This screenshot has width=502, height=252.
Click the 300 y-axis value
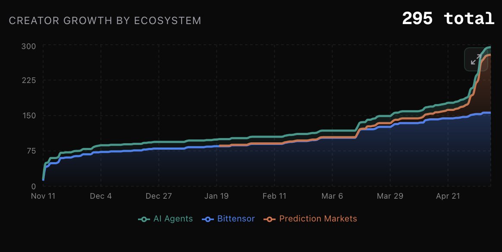click(28, 46)
